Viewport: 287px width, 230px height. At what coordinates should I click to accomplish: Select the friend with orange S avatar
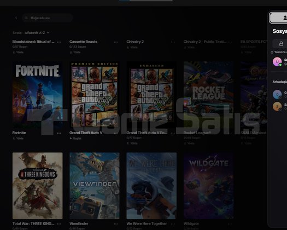pos(277,106)
